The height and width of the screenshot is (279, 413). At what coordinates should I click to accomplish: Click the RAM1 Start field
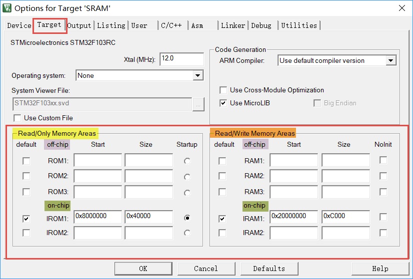(x=293, y=160)
